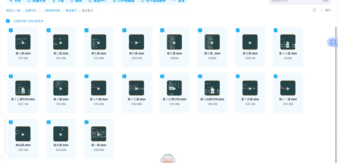Image resolution: width=338 pixels, height=163 pixels.
Task: Deselect the checkbox on 第十五课.mov
Action: coord(238,76)
